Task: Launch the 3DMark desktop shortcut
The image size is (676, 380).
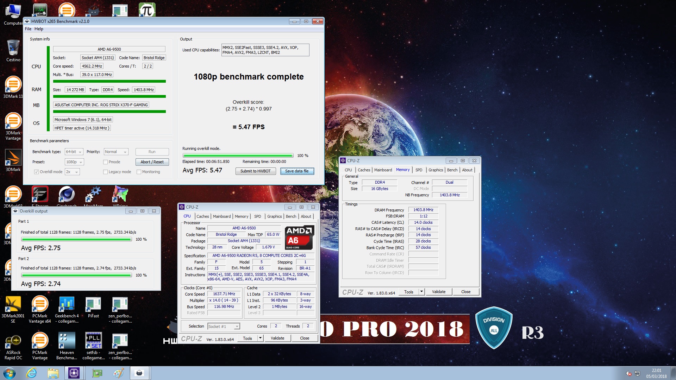Action: click(x=13, y=160)
